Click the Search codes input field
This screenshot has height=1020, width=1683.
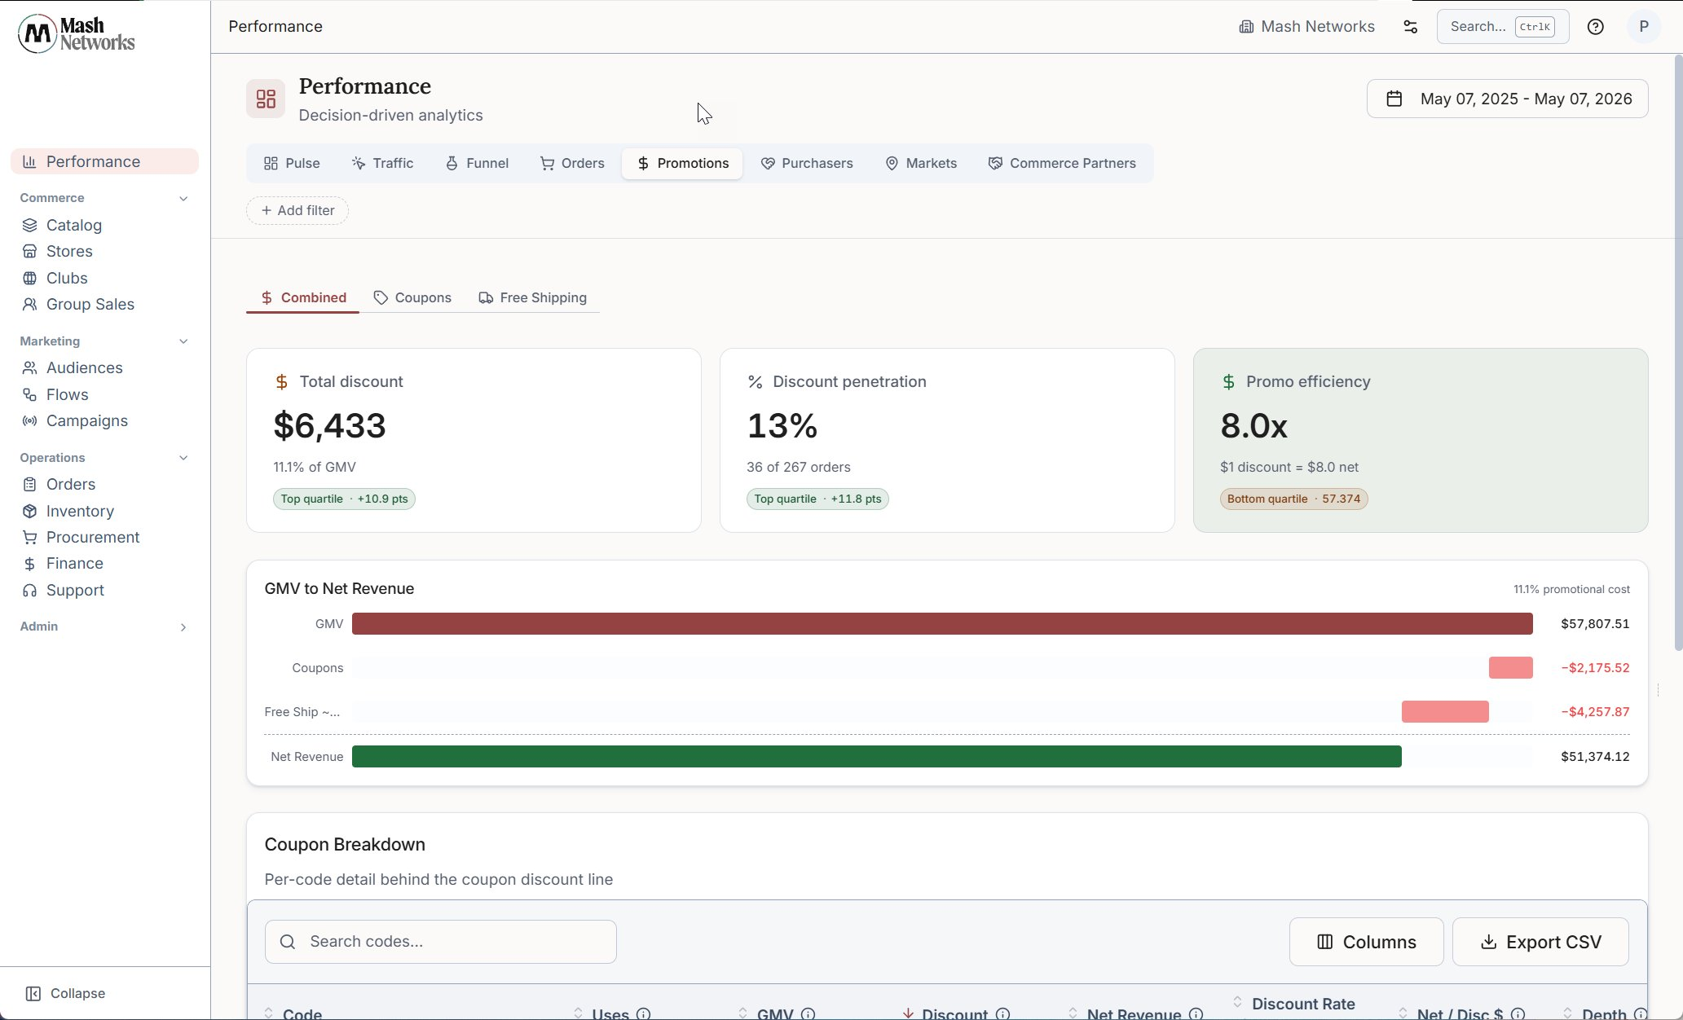click(441, 942)
